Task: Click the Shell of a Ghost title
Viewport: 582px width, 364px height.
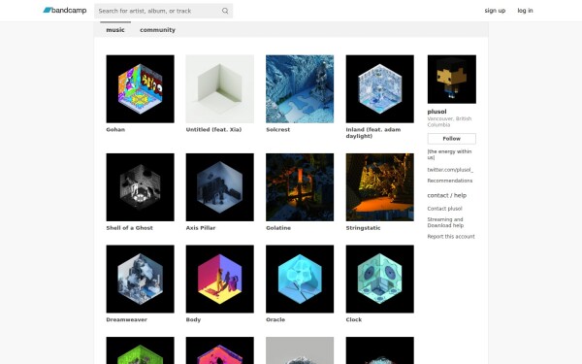Action: 129,228
